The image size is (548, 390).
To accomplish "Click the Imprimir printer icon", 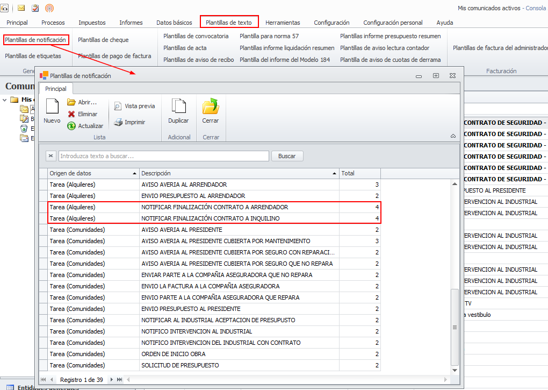I will pos(129,122).
